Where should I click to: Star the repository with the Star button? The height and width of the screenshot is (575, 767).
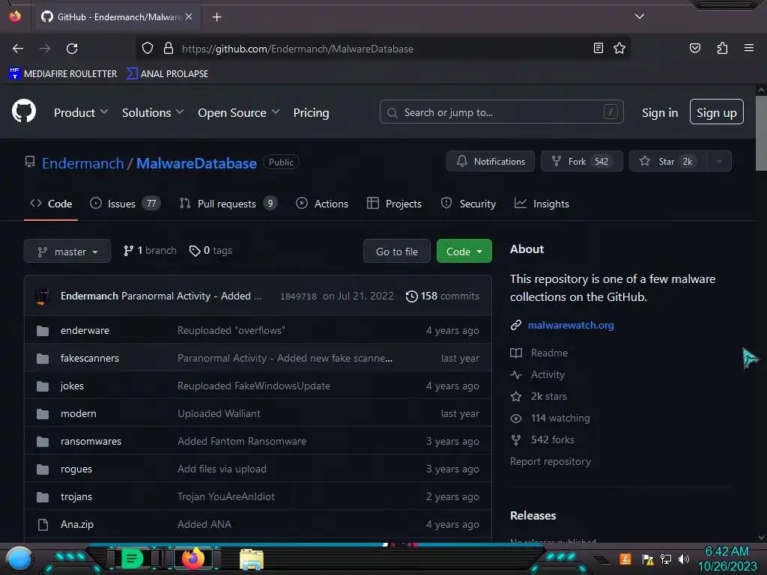tap(667, 162)
